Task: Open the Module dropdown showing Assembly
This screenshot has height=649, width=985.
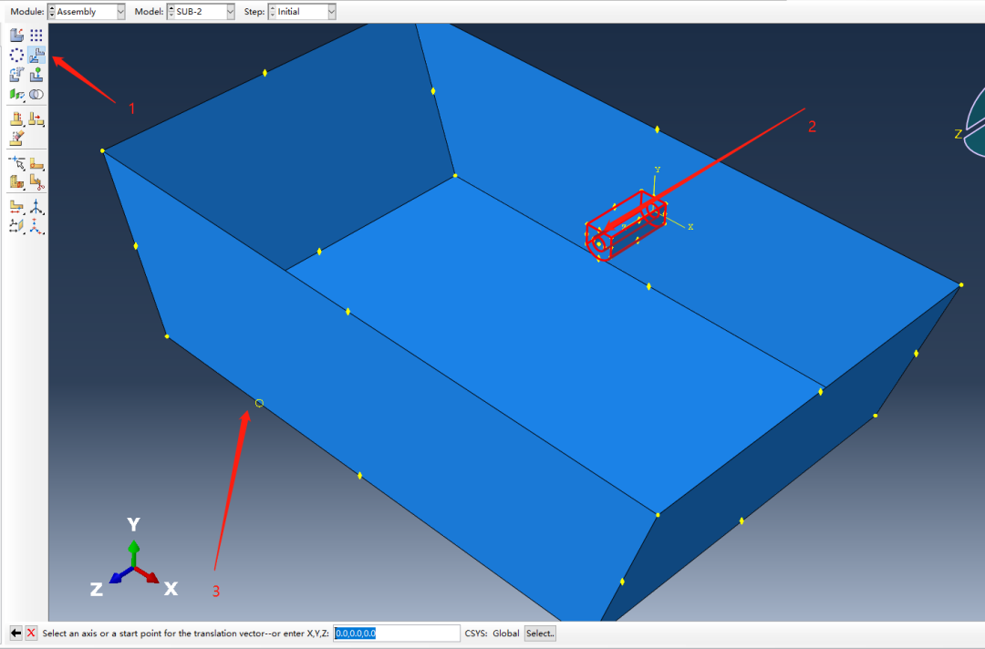Action: coord(87,12)
